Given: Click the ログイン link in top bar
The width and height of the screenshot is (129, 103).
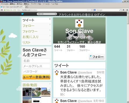Looking at the screenshot, I should tap(99, 14).
